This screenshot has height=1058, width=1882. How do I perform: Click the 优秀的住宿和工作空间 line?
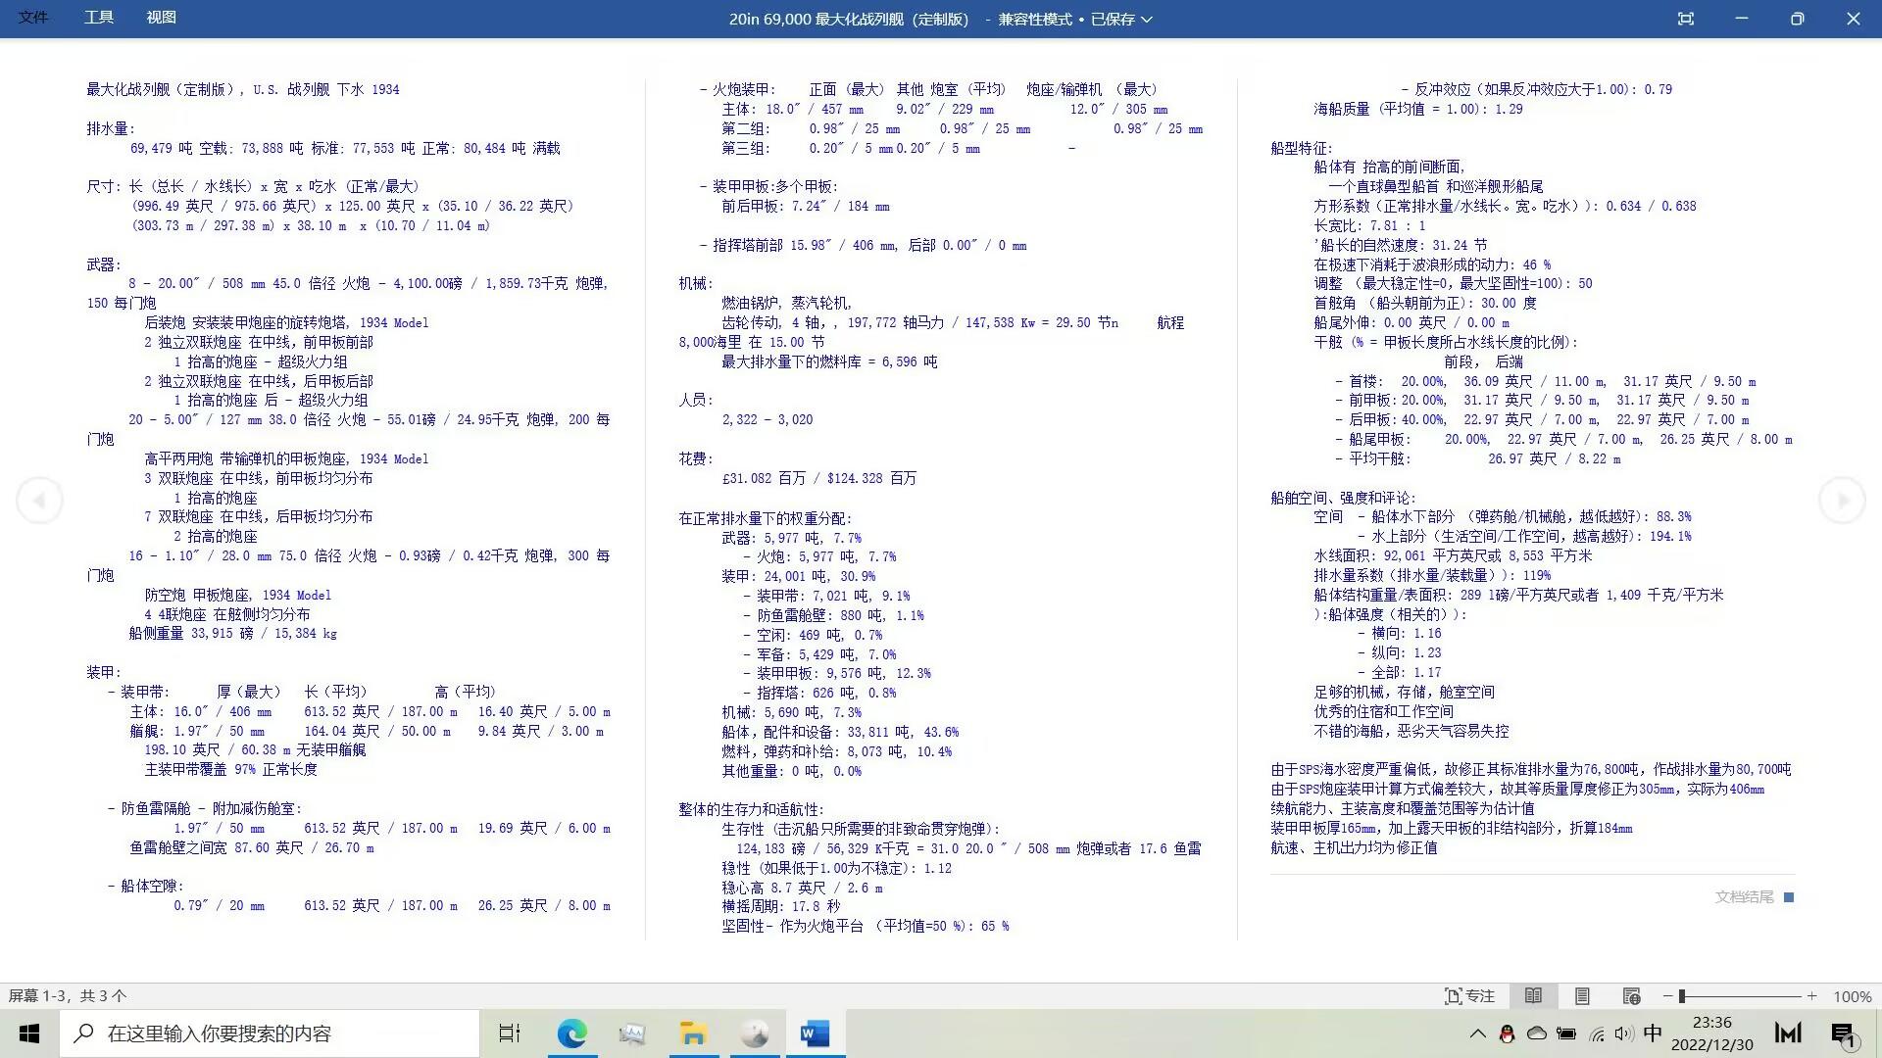tap(1384, 711)
